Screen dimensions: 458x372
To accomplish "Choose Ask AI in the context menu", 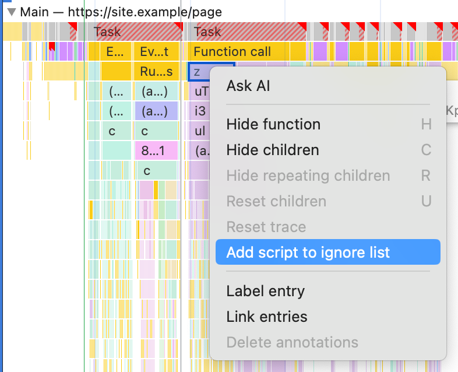I will coord(248,86).
